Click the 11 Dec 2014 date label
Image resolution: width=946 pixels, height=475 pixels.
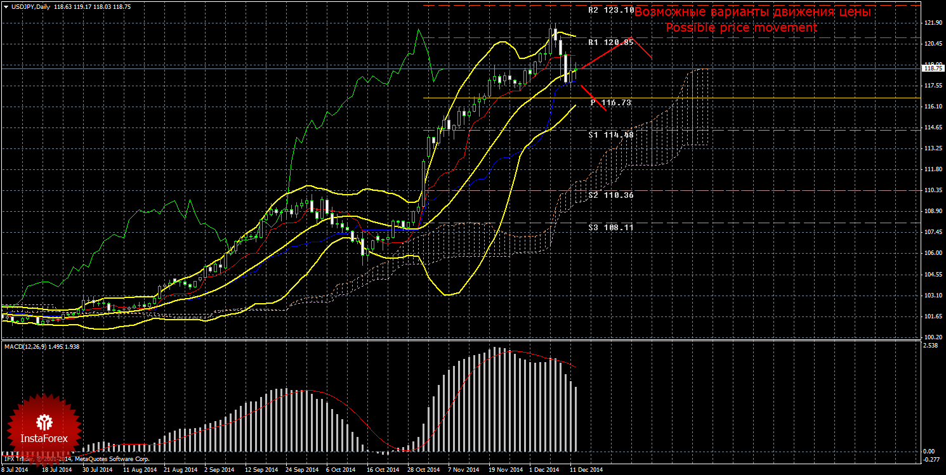click(586, 470)
